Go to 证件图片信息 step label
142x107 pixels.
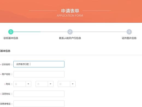click(129, 38)
